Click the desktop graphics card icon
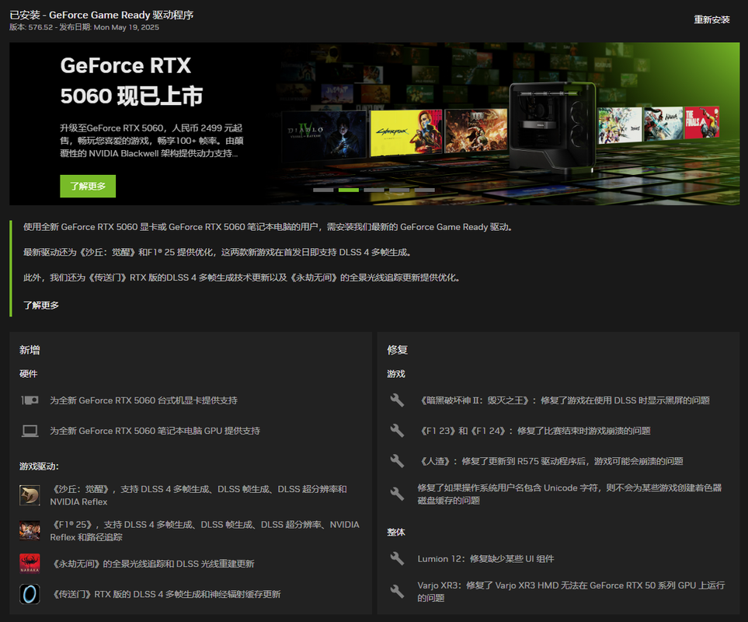 (x=30, y=400)
